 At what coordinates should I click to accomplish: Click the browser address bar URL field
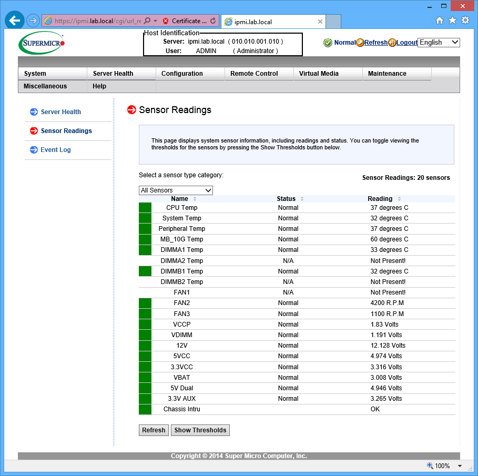pos(98,21)
